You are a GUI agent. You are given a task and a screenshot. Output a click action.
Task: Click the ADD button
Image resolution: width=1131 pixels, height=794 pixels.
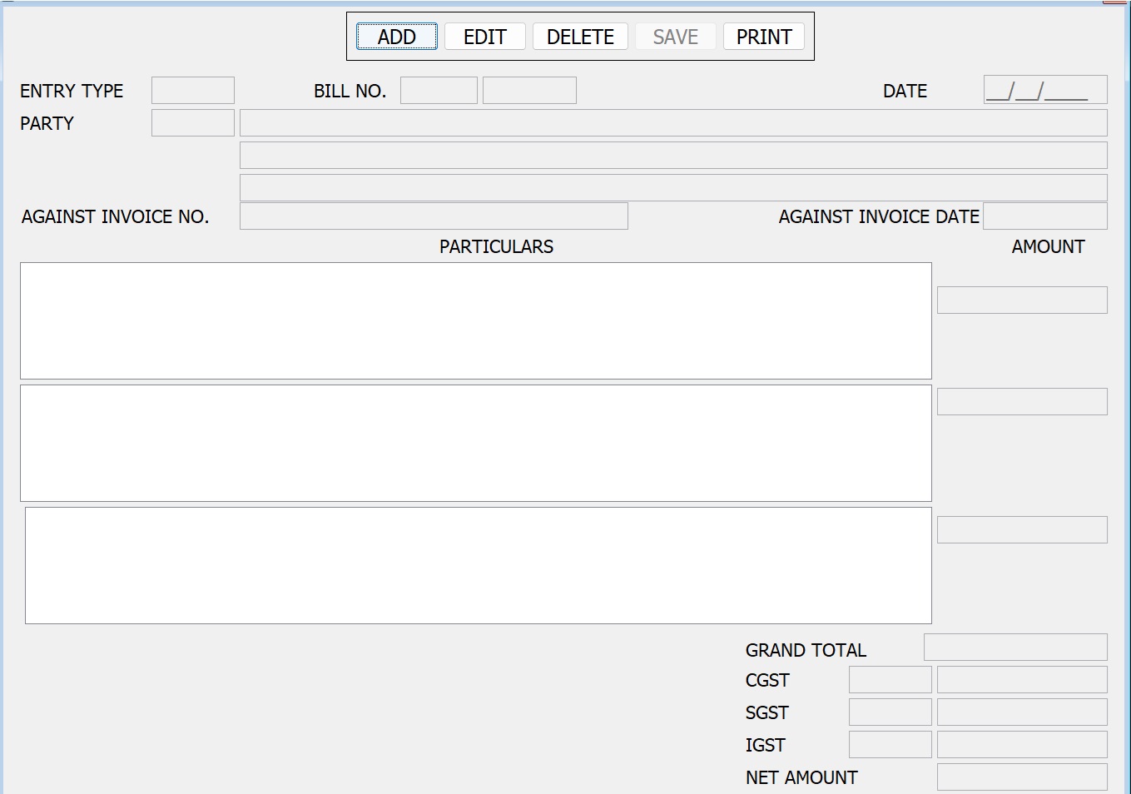pos(397,37)
